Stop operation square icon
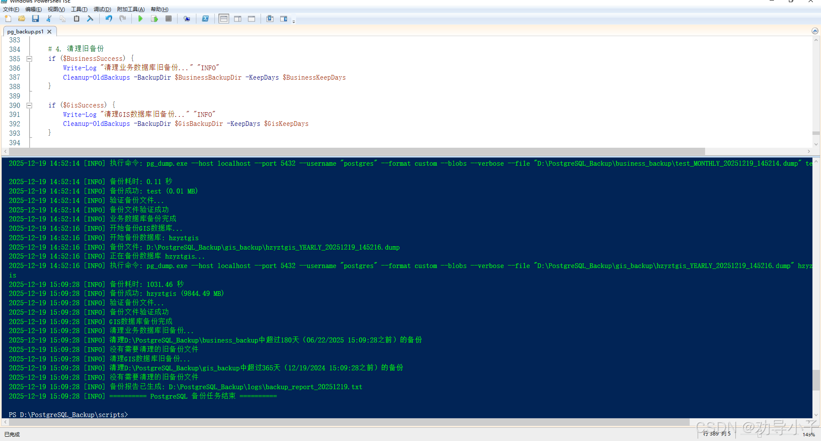 pos(169,18)
